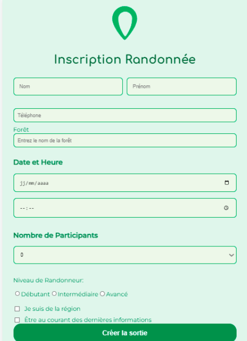Click the Je suis de la région label
Screen dimensions: 247x341
(52, 309)
